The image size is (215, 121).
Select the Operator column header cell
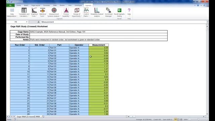[x=79, y=45]
